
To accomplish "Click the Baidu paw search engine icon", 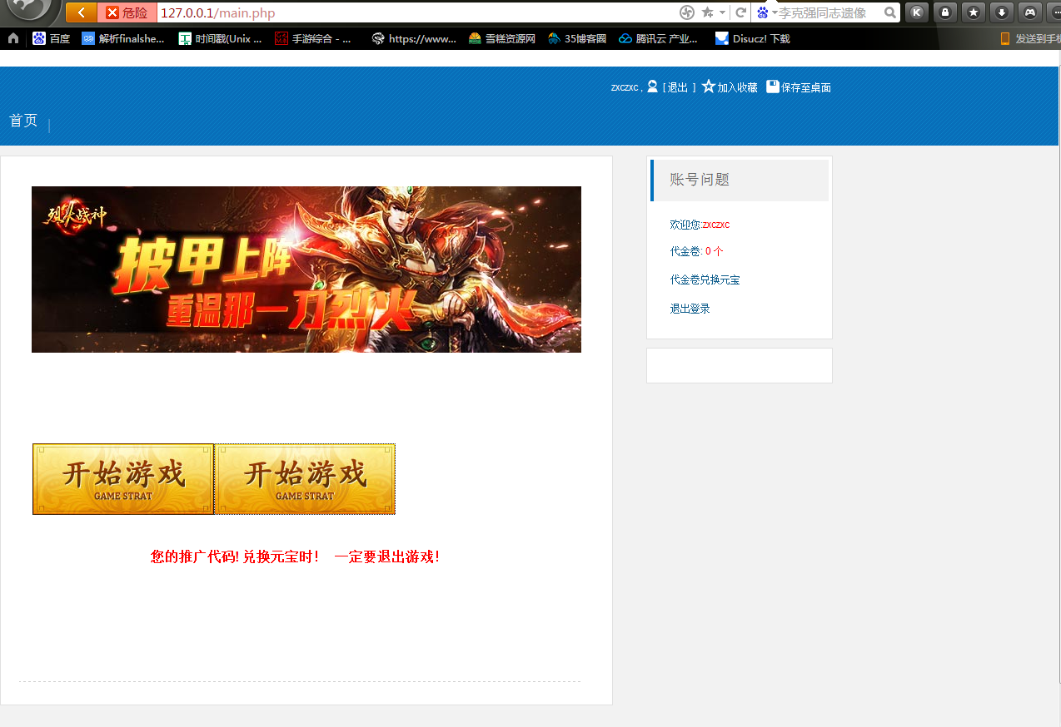I will tap(763, 12).
